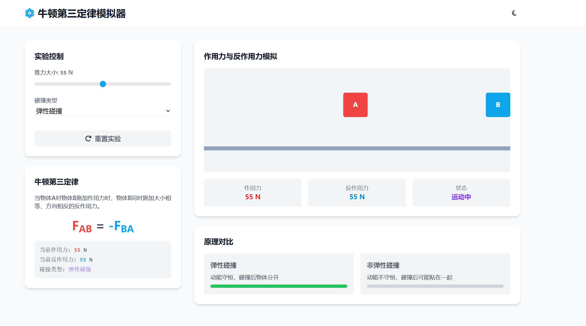The height and width of the screenshot is (326, 586).
Task: Click the gray 非弹性碰撞 progress bar
Action: pyautogui.click(x=435, y=286)
